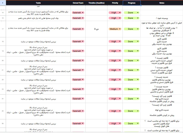Open the Priority dropdown in row 15
The image size is (183, 133).
[115, 13]
